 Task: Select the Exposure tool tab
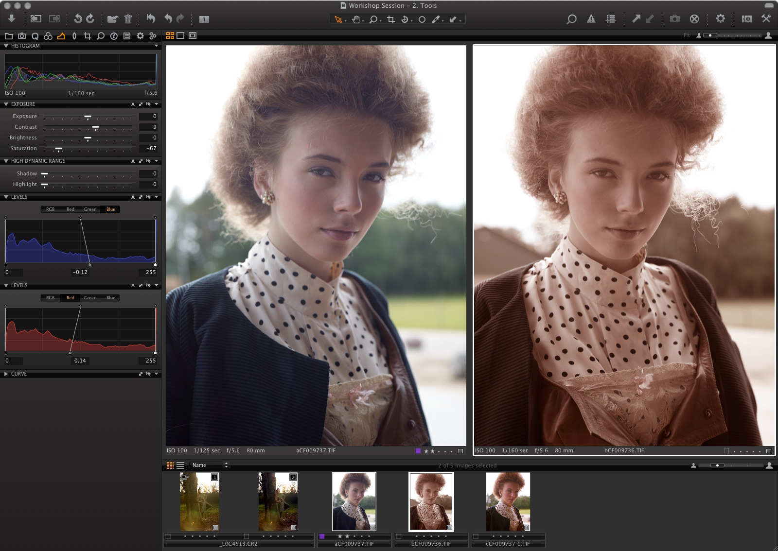click(x=61, y=35)
